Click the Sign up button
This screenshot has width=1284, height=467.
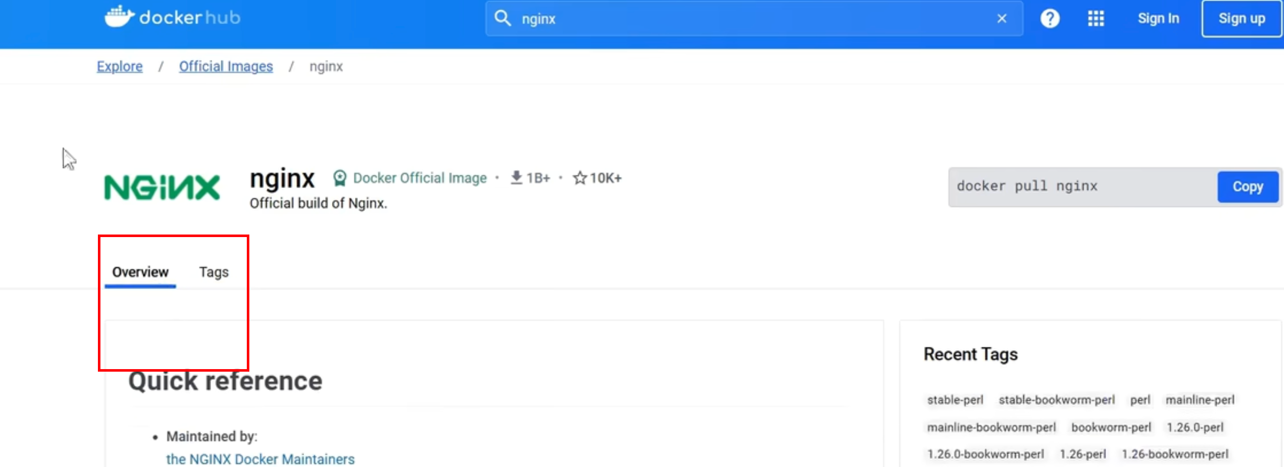click(1242, 19)
